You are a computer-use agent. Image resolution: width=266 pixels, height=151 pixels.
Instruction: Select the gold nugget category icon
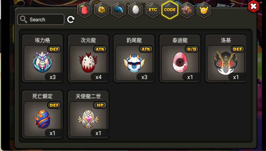click(102, 10)
